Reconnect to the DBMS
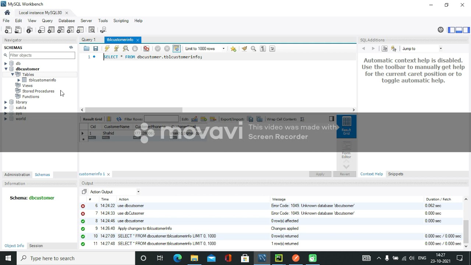The height and width of the screenshot is (265, 471). [103, 30]
